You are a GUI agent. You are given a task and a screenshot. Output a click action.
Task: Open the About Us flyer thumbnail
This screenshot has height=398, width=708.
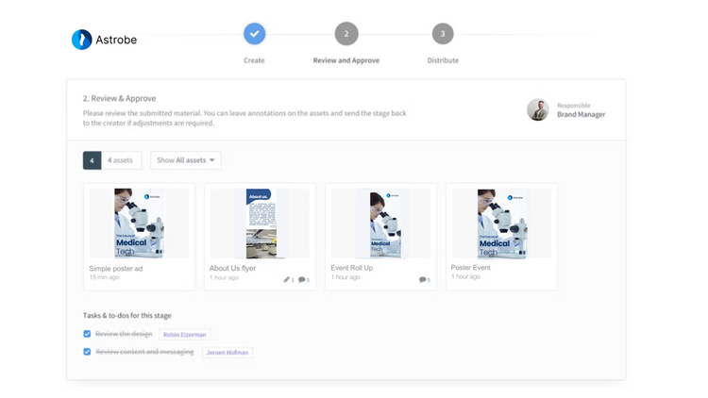(261, 224)
